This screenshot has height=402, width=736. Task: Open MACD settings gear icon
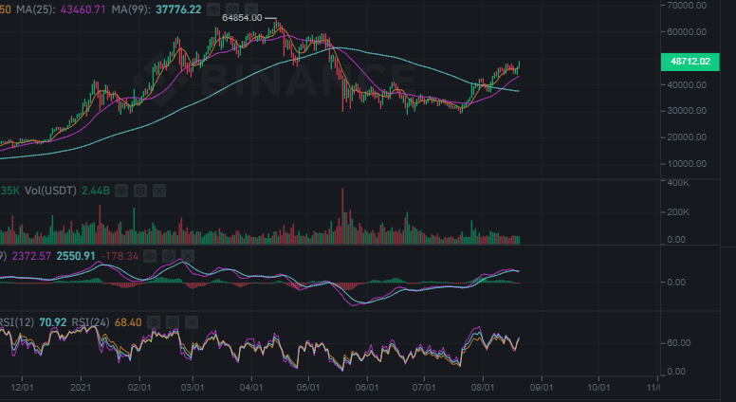[x=170, y=256]
